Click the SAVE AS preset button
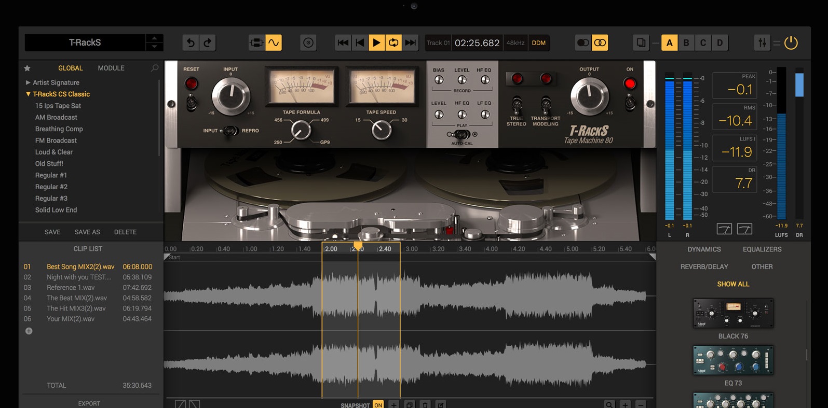Viewport: 828px width, 408px height. click(87, 232)
